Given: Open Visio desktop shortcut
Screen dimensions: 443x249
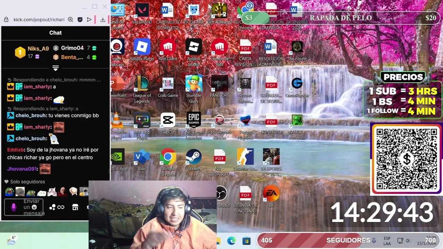Looking at the screenshot, I should click(x=142, y=160).
